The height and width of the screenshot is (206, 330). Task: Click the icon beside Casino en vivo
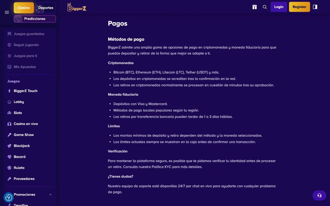click(9, 124)
